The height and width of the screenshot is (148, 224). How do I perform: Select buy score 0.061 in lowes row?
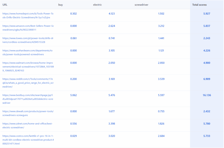click(73, 38)
